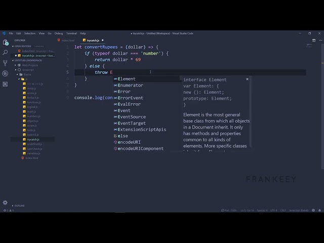Click the UTF-8 encoding item

274,211
